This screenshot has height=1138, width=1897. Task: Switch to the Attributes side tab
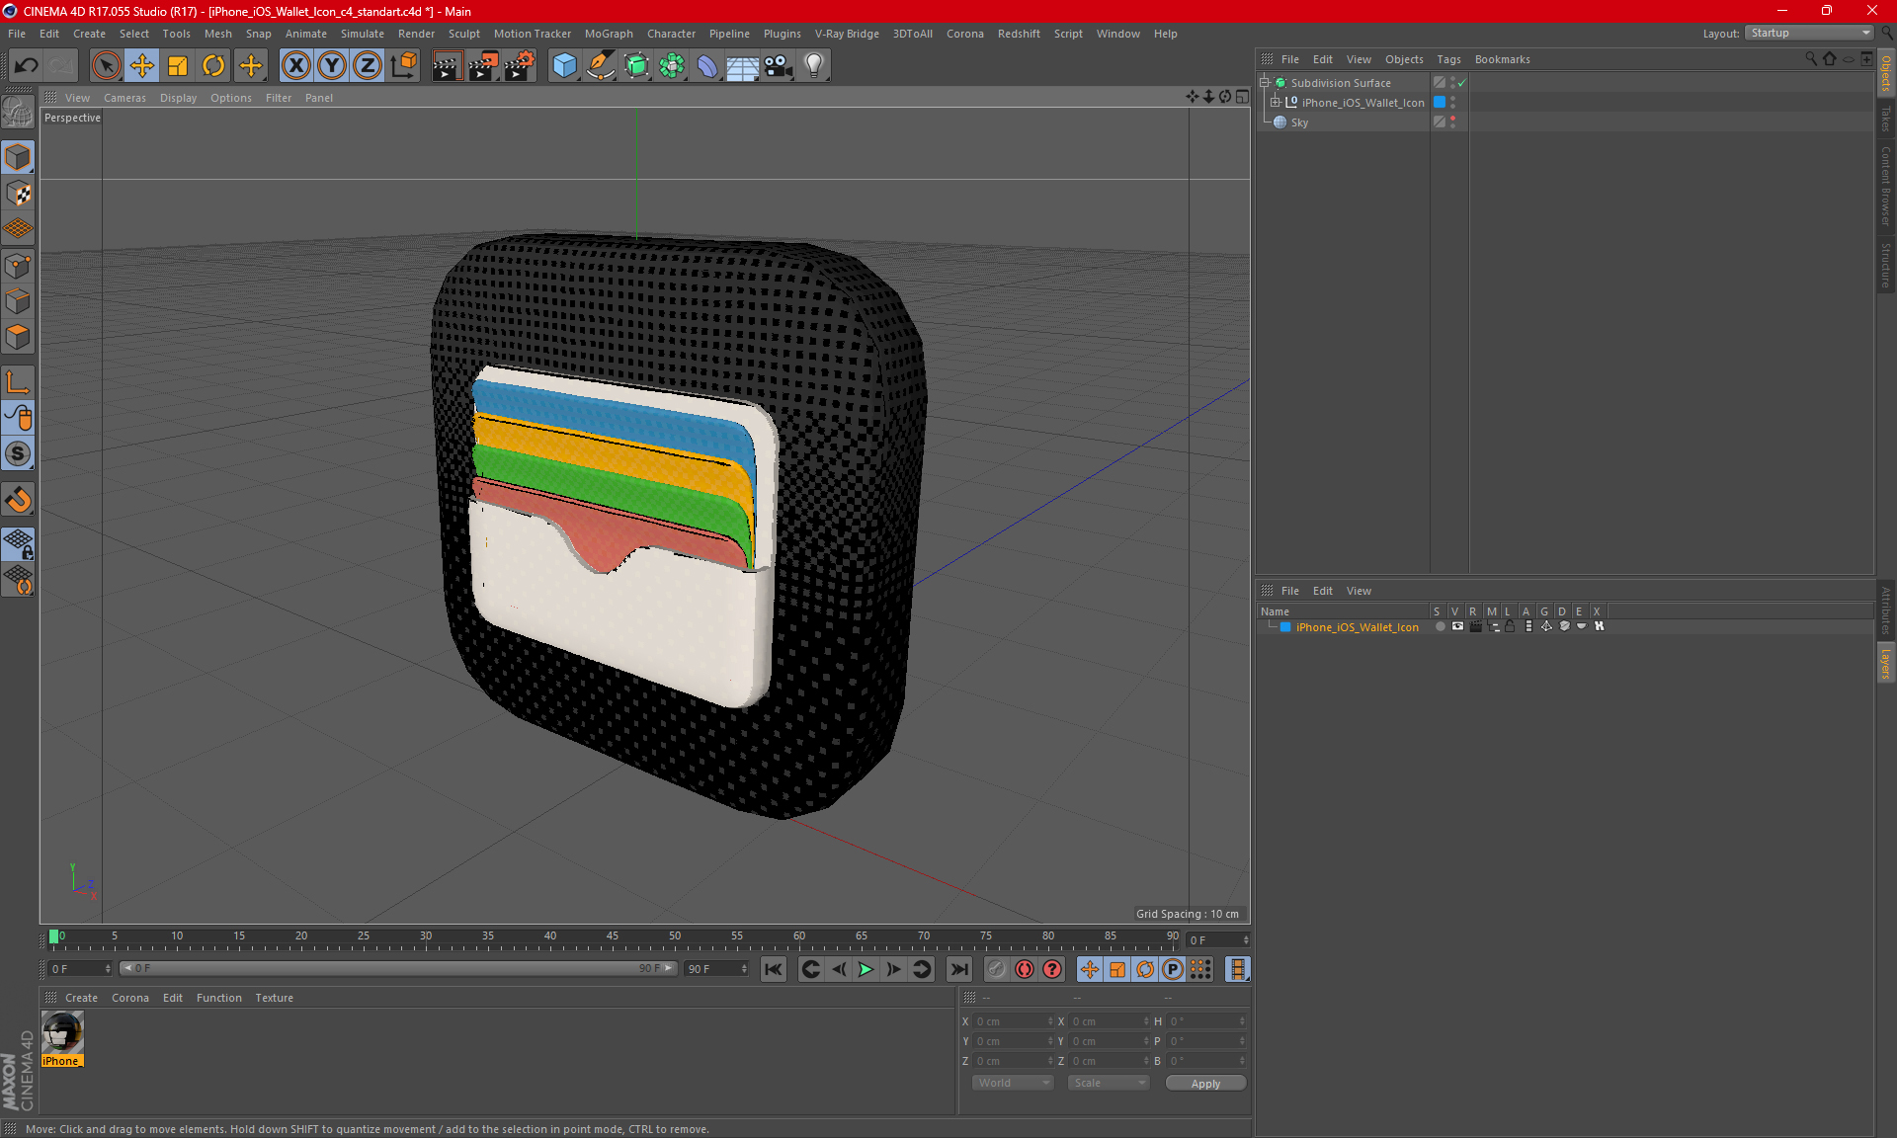tap(1886, 610)
